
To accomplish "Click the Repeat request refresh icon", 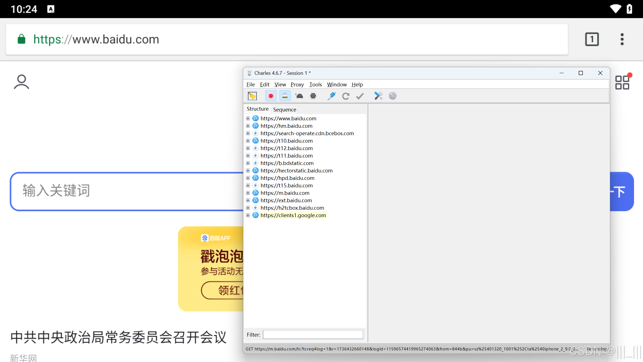I will coord(346,96).
